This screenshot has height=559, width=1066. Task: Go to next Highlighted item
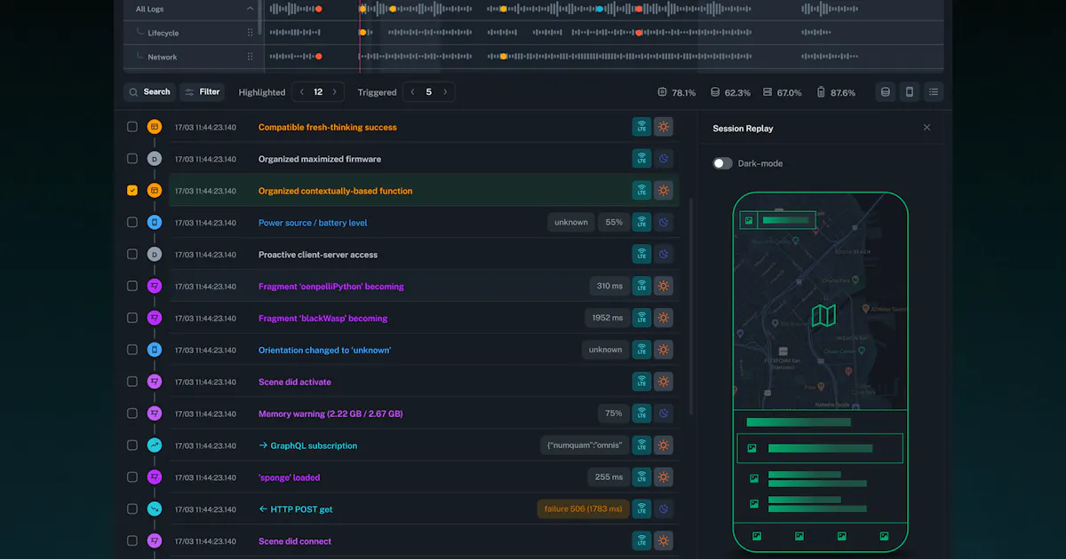click(x=335, y=91)
